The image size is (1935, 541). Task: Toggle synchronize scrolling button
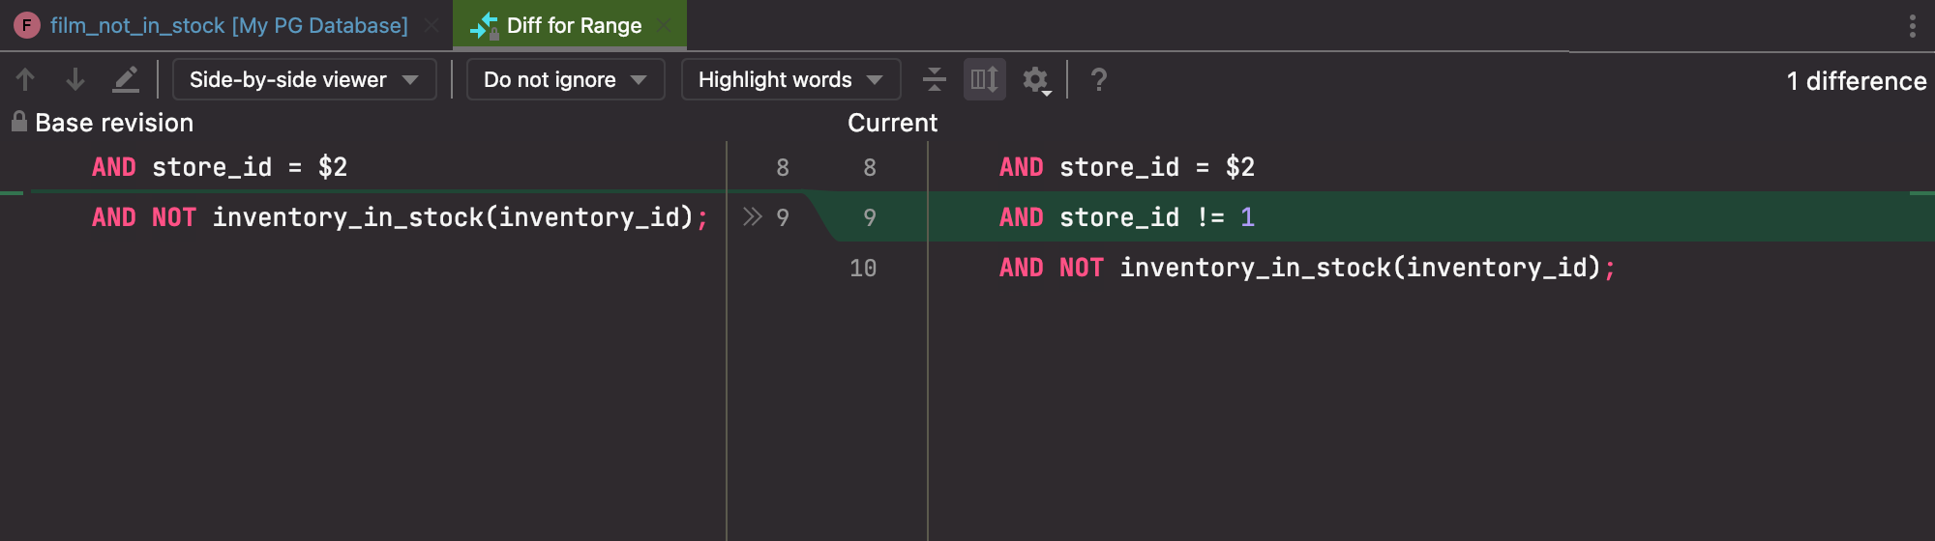[x=984, y=79]
